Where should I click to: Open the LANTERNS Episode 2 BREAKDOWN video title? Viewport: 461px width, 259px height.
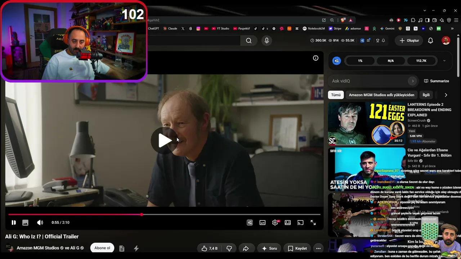point(429,110)
